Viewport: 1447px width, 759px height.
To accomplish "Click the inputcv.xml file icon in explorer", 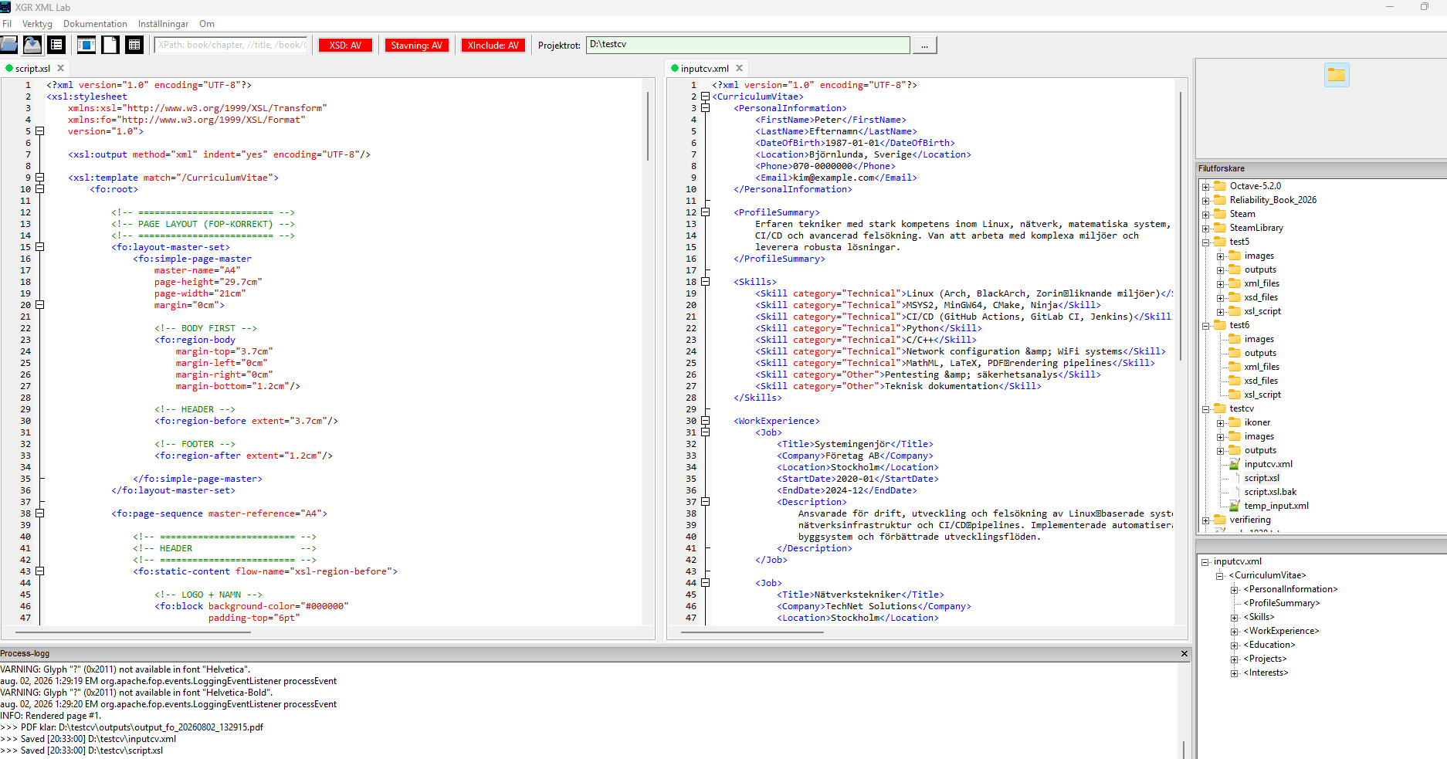I will tap(1234, 464).
